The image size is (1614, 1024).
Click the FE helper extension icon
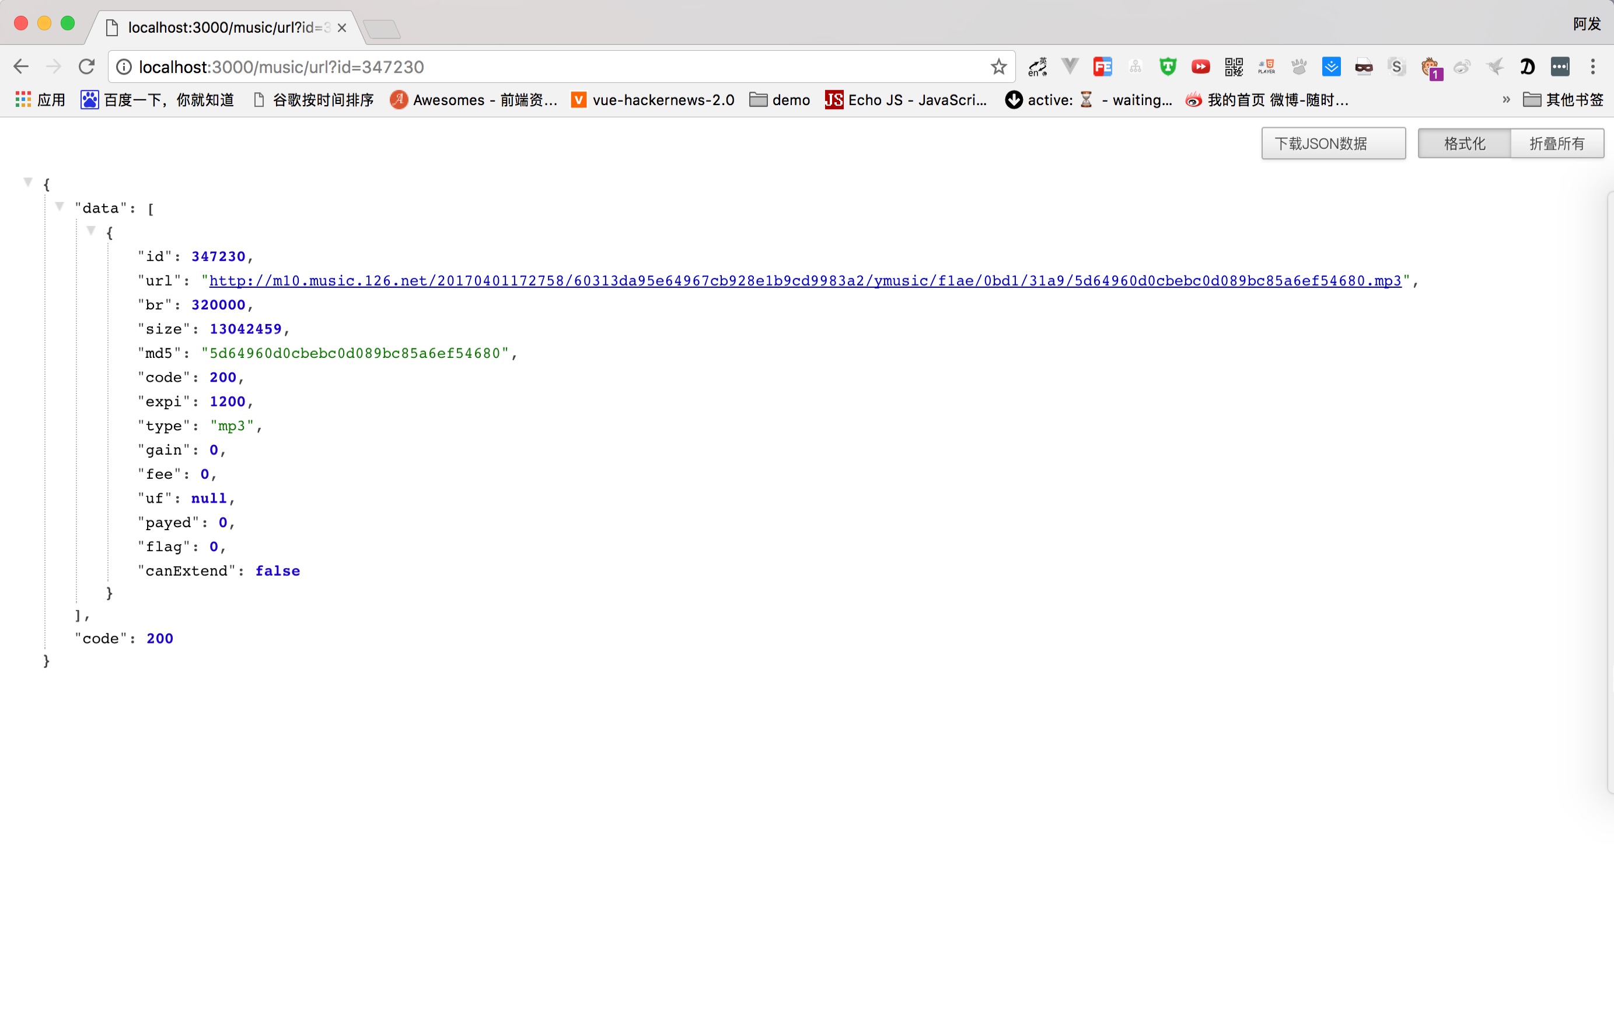pos(1103,67)
